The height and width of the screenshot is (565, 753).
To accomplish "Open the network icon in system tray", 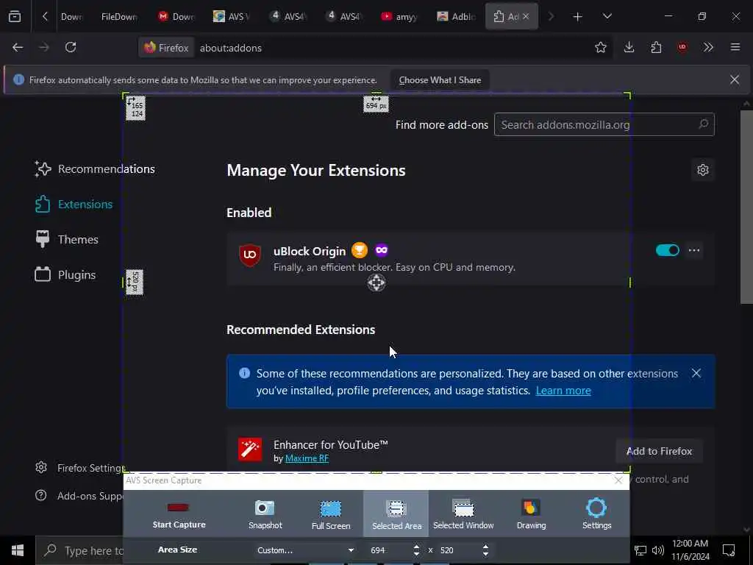I will (x=640, y=550).
